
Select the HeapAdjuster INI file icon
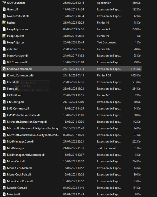click(4, 36)
